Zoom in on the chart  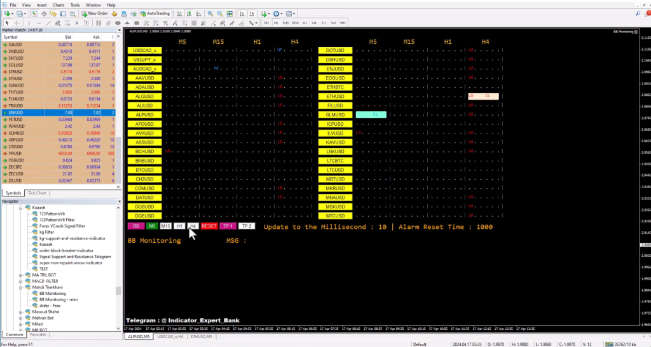(210, 14)
